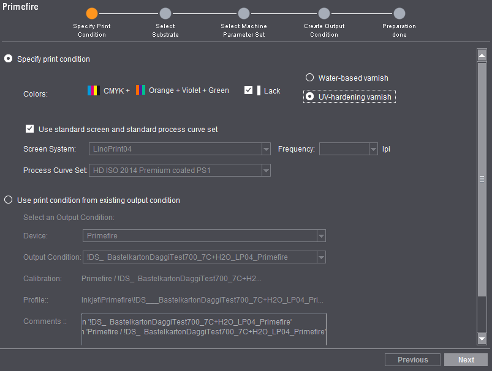
Task: Choose UV-hardening varnish option
Action: (x=309, y=97)
